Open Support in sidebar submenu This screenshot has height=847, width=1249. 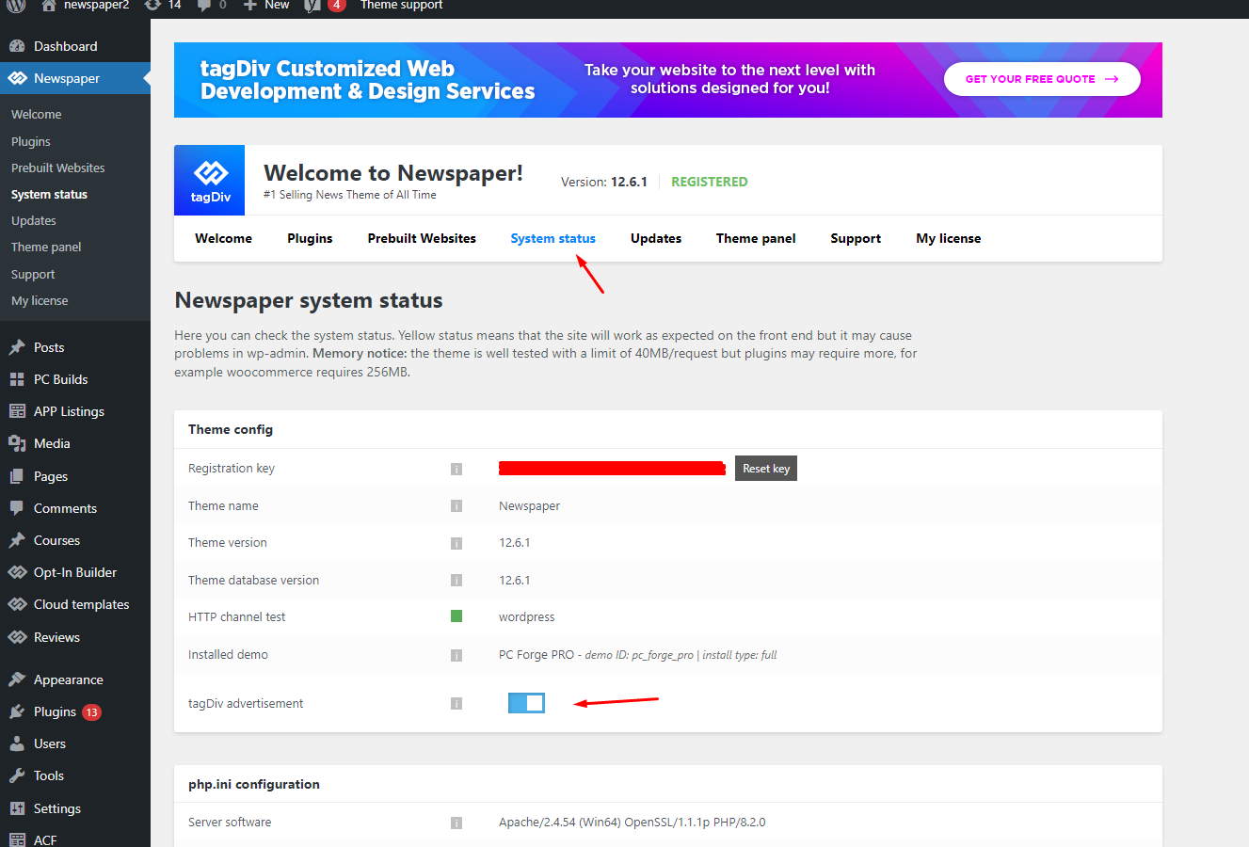[x=33, y=274]
